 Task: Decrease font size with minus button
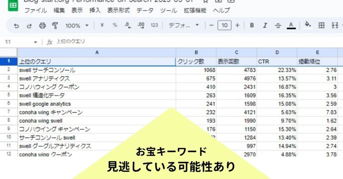tap(211, 25)
